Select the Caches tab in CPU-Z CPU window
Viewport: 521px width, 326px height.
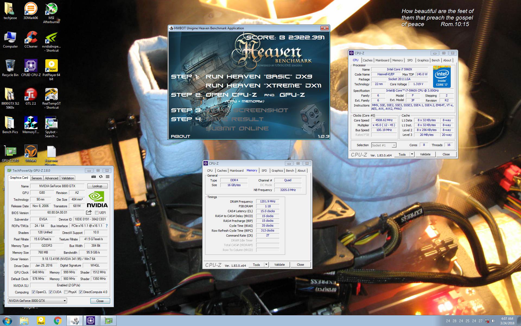coord(367,60)
